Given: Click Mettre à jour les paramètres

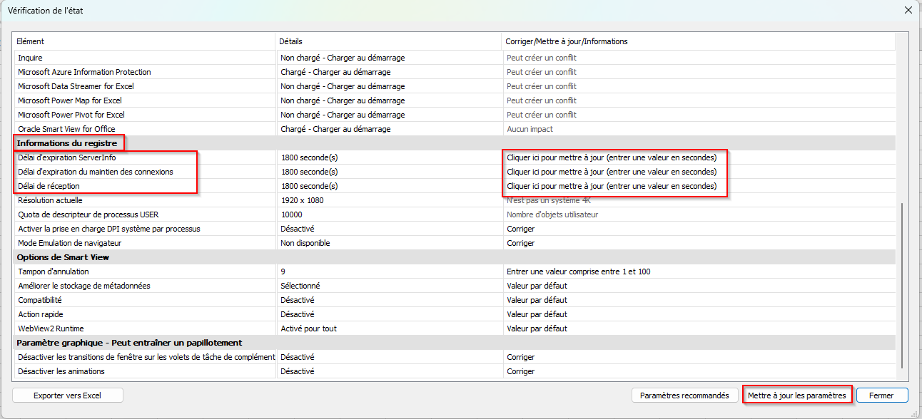Looking at the screenshot, I should pos(796,395).
